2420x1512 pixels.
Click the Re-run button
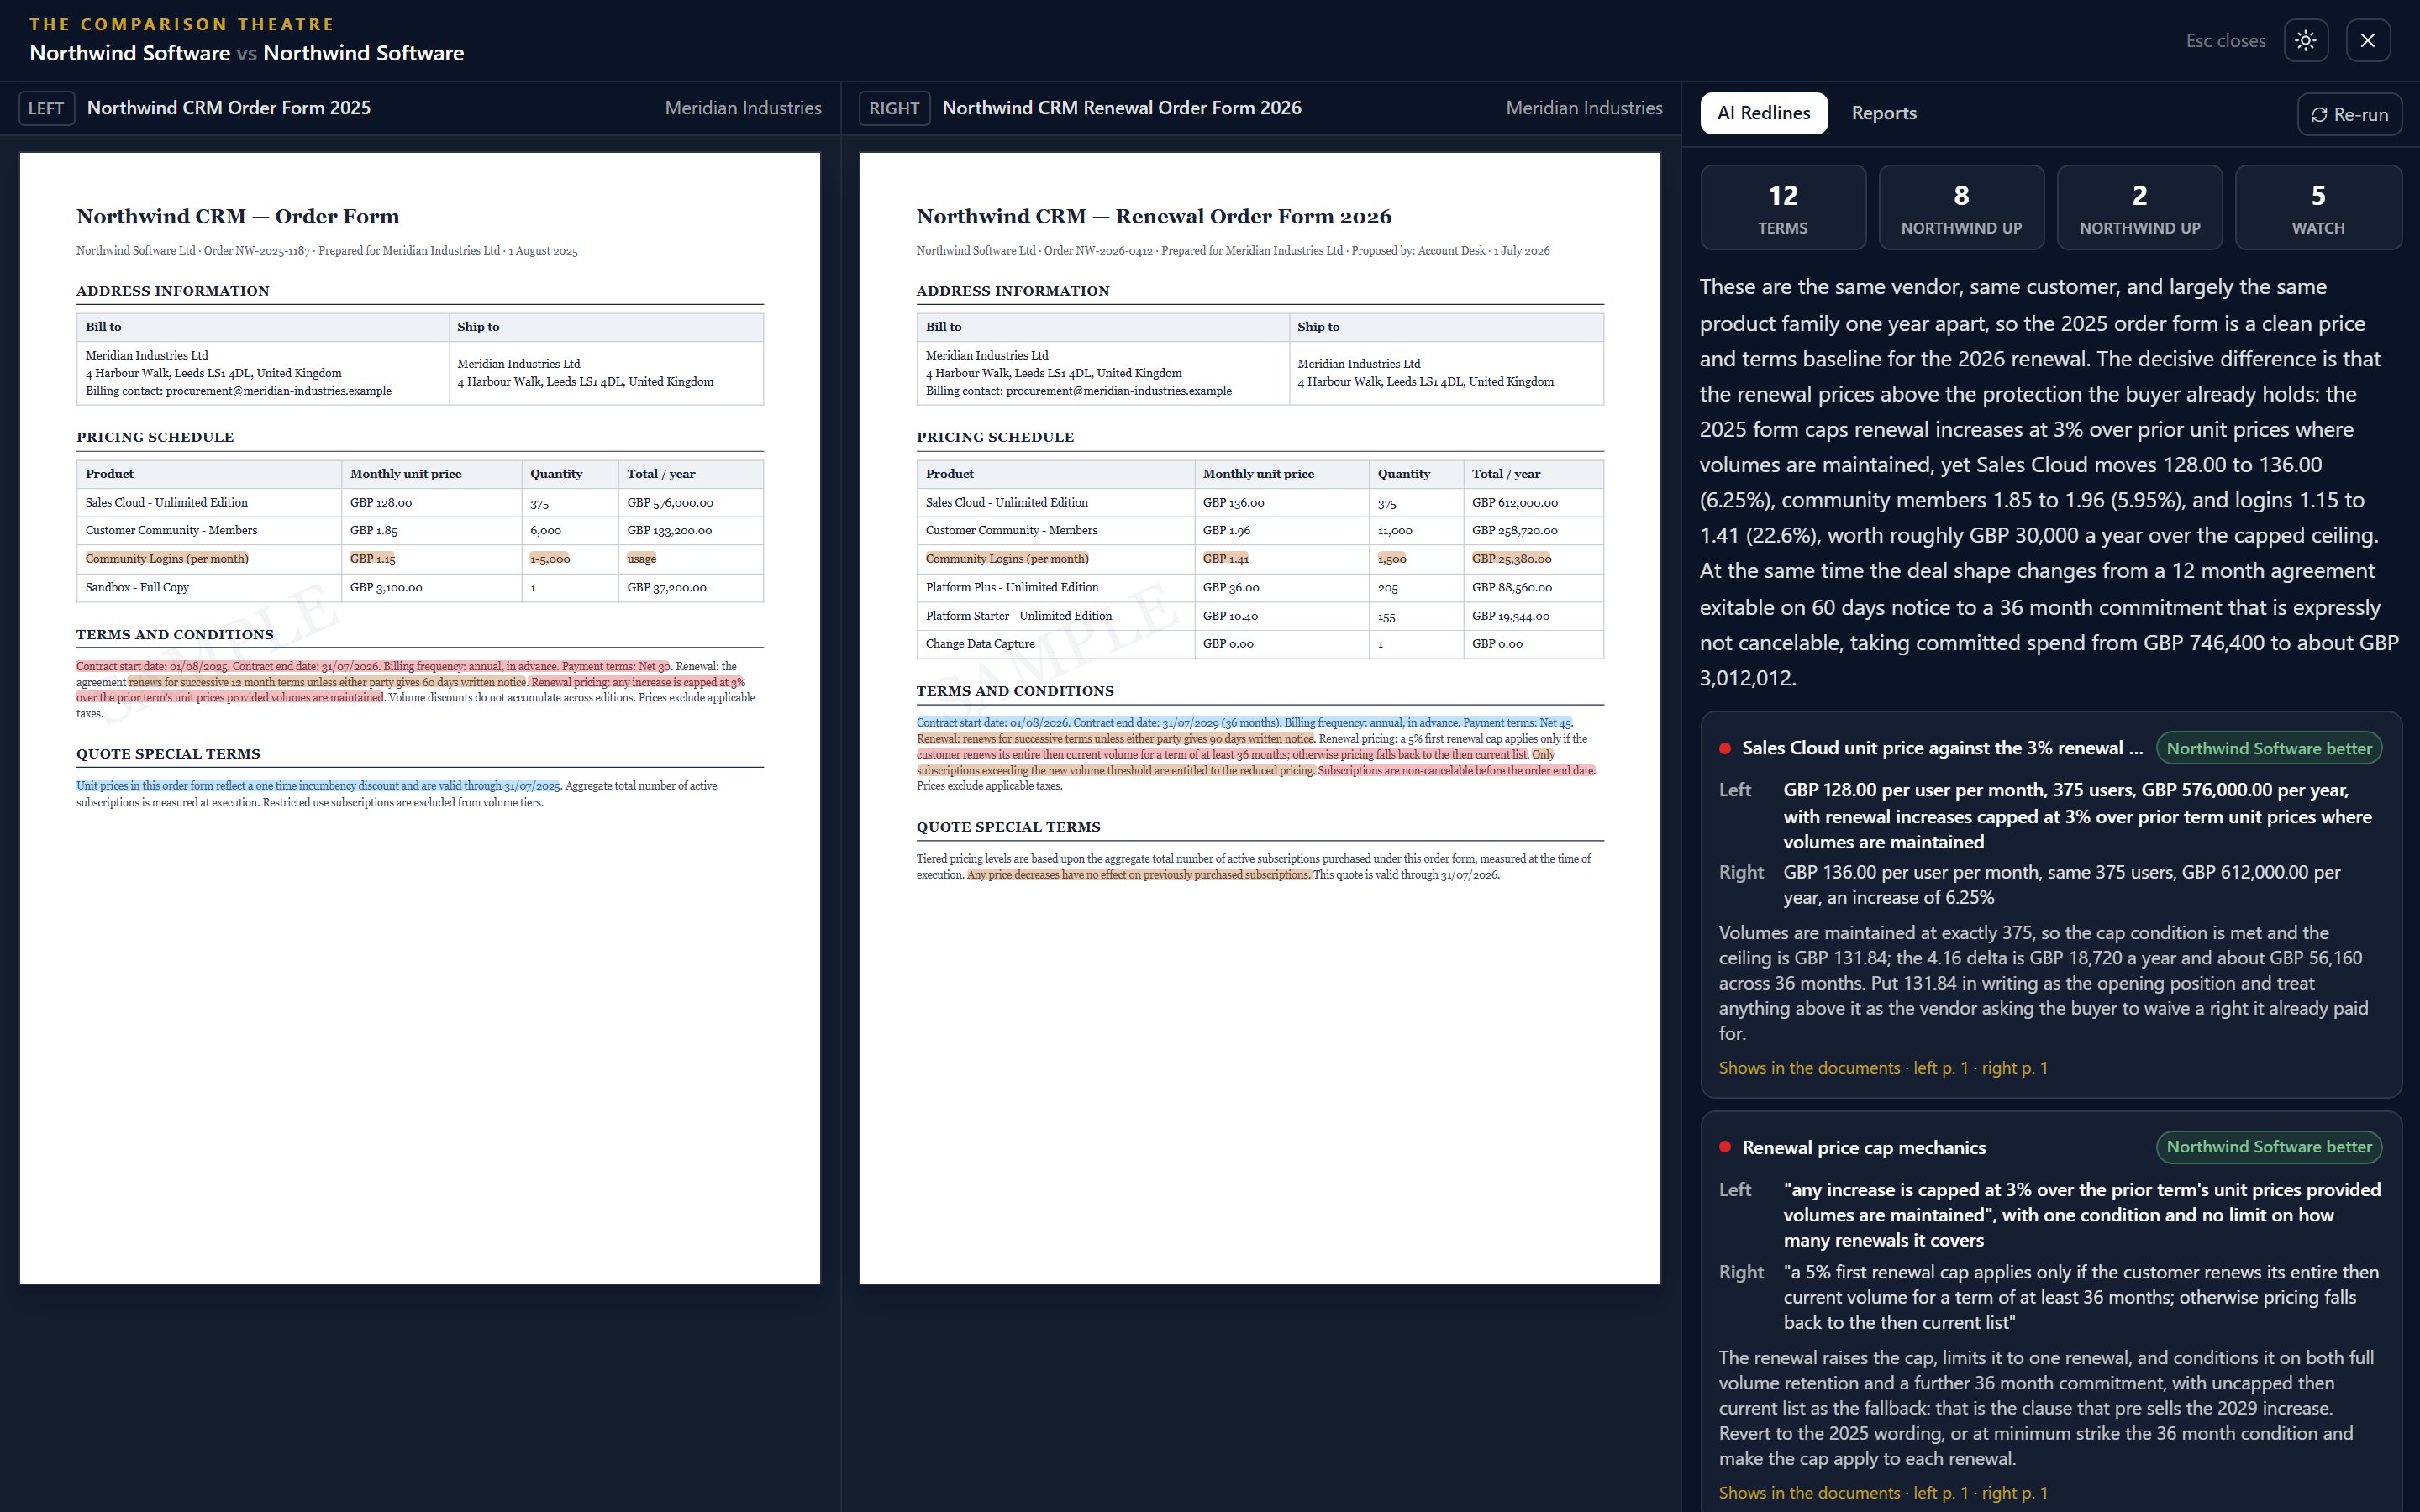pyautogui.click(x=2349, y=114)
